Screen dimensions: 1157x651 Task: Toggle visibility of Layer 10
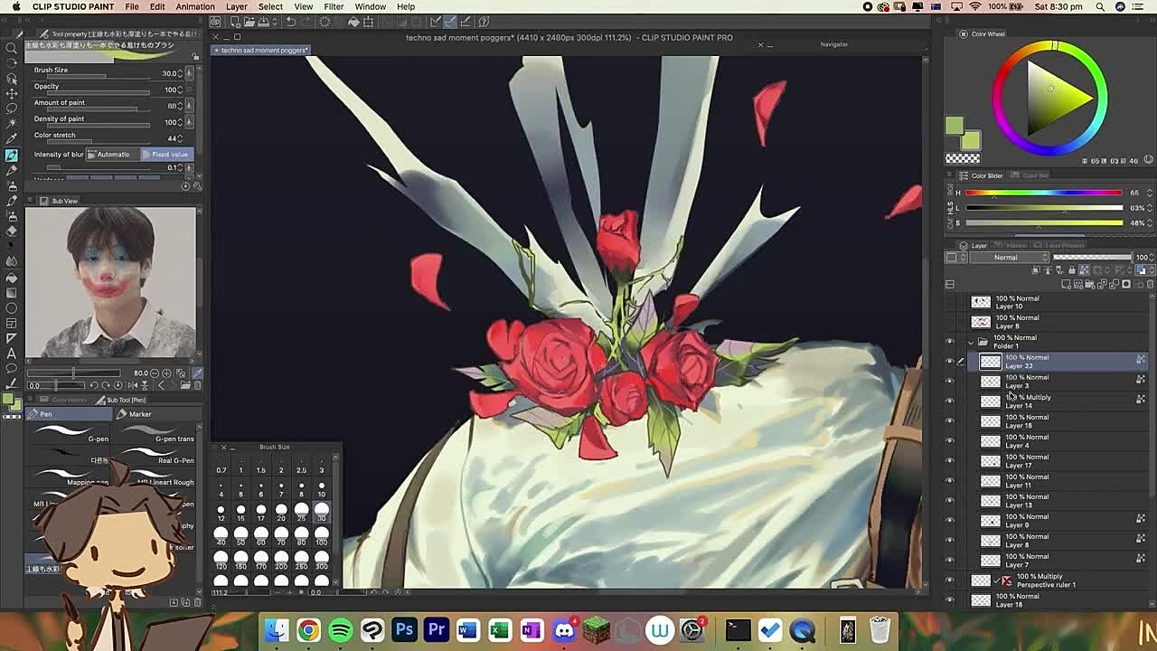click(949, 302)
